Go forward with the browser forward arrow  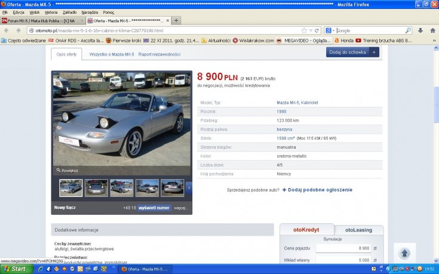pyautogui.click(x=18, y=30)
